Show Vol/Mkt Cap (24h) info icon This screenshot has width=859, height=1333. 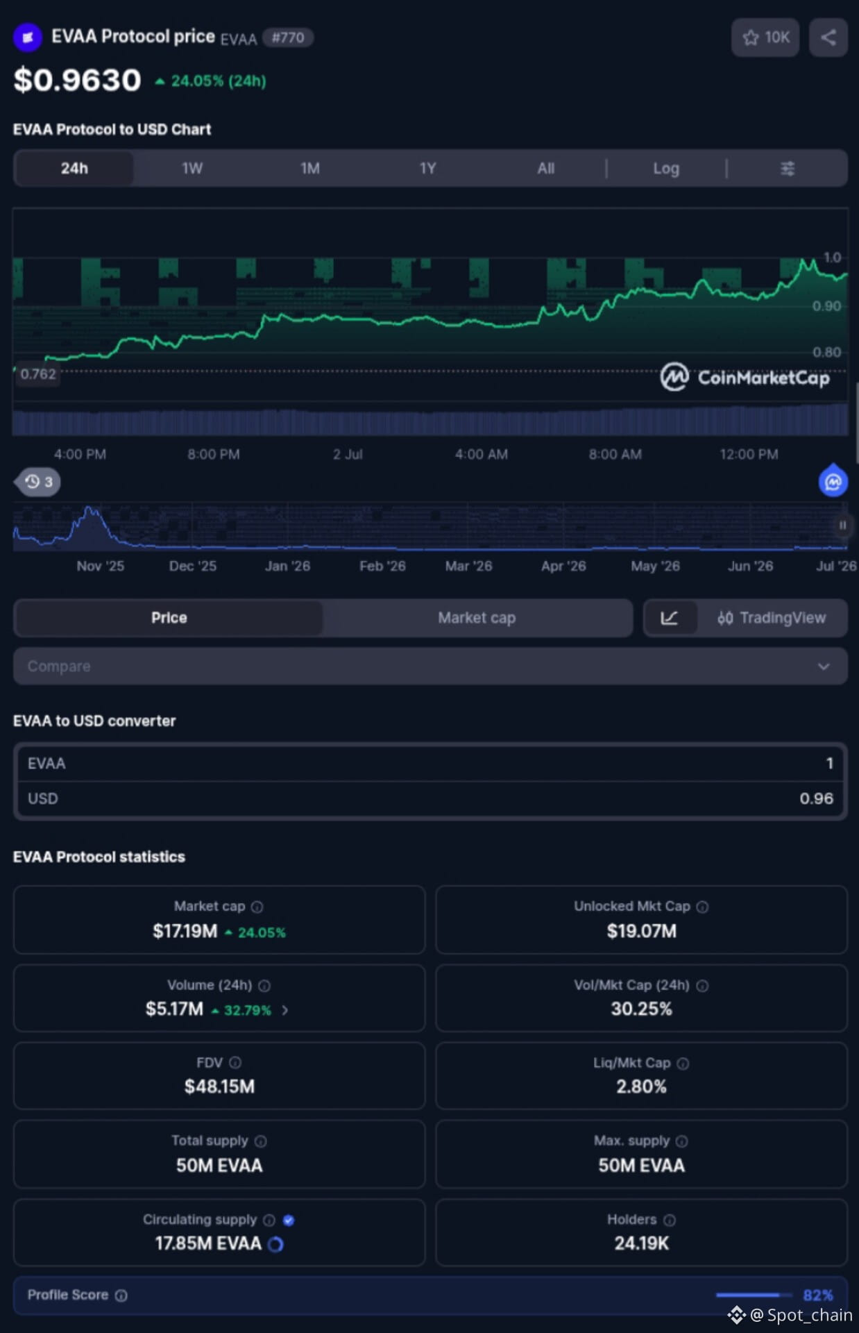click(702, 986)
